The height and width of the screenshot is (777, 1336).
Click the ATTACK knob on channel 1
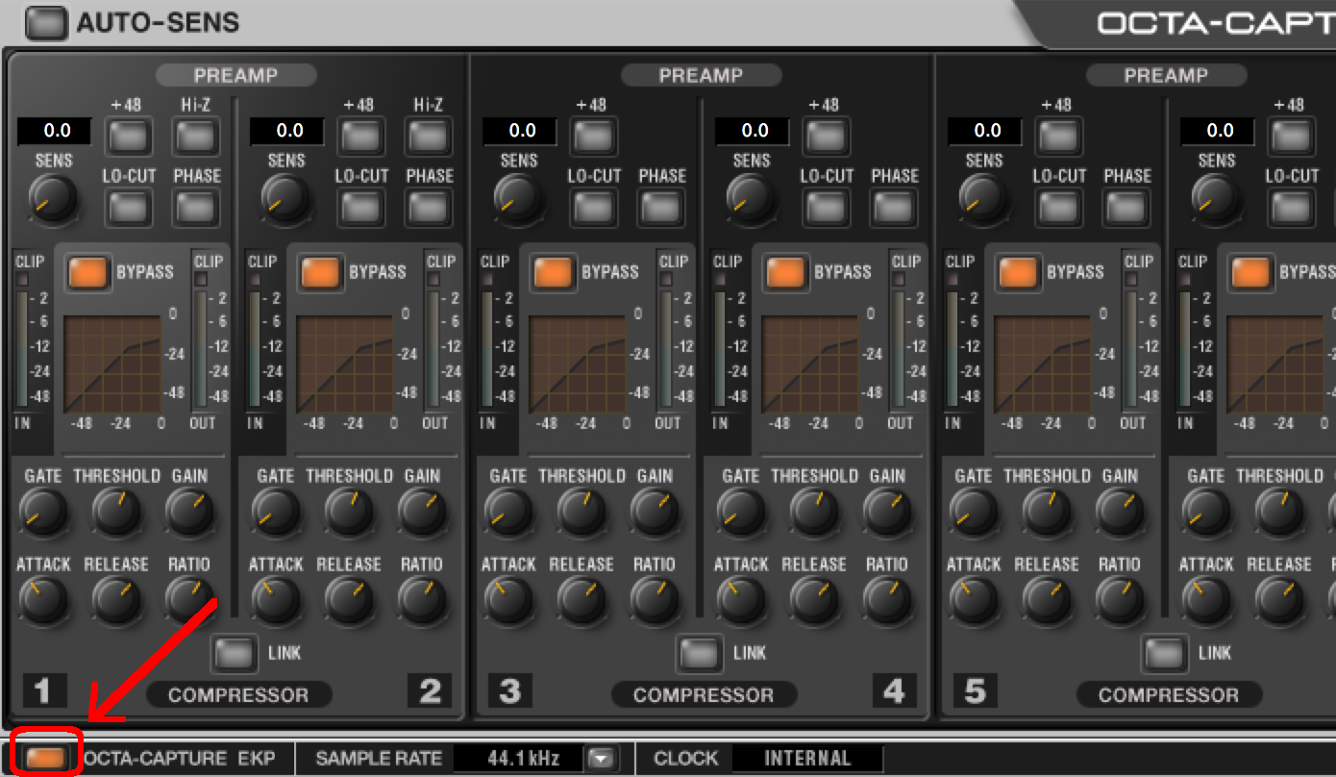(43, 600)
